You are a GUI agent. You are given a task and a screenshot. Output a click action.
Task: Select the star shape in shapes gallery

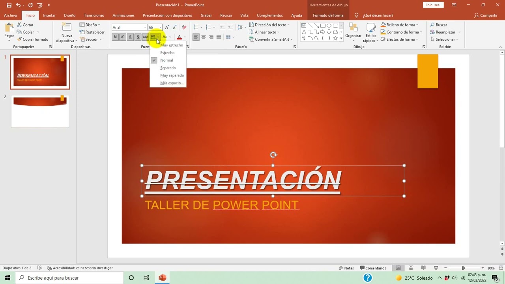[335, 38]
